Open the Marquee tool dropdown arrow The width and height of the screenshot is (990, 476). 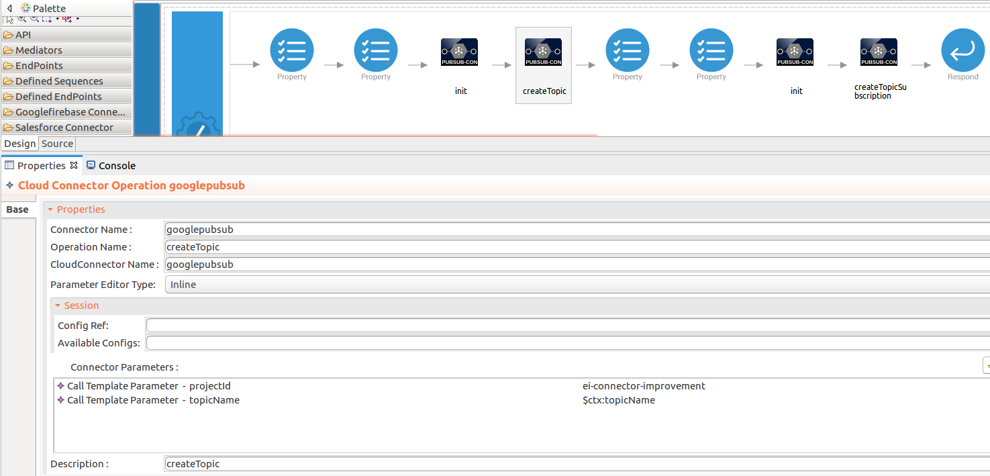pos(58,19)
